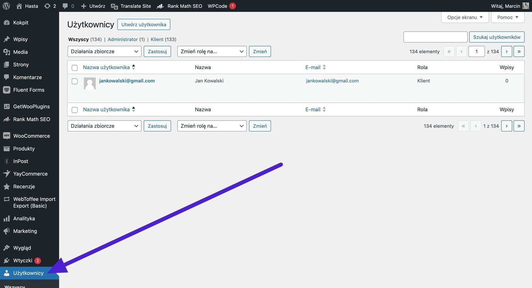Click the comments bubble icon in admin bar
This screenshot has height=288, width=532.
click(65, 6)
